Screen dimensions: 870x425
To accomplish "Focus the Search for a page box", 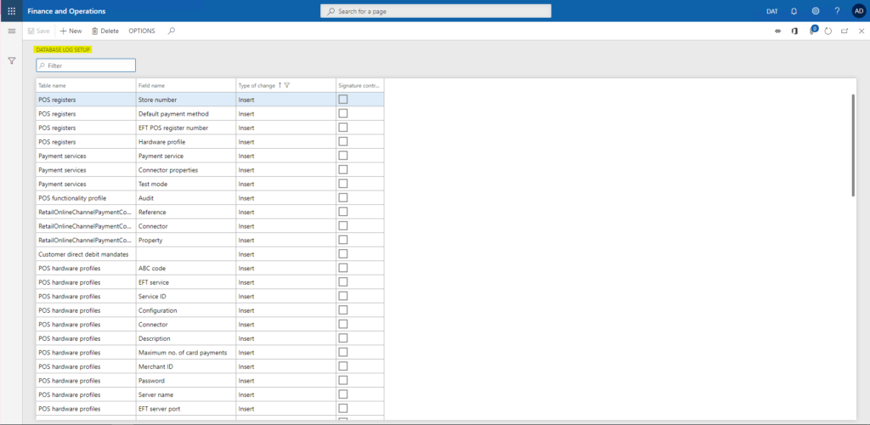I will (436, 11).
